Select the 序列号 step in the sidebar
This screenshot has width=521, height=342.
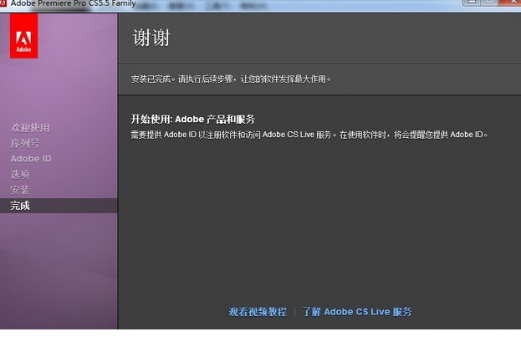click(25, 143)
